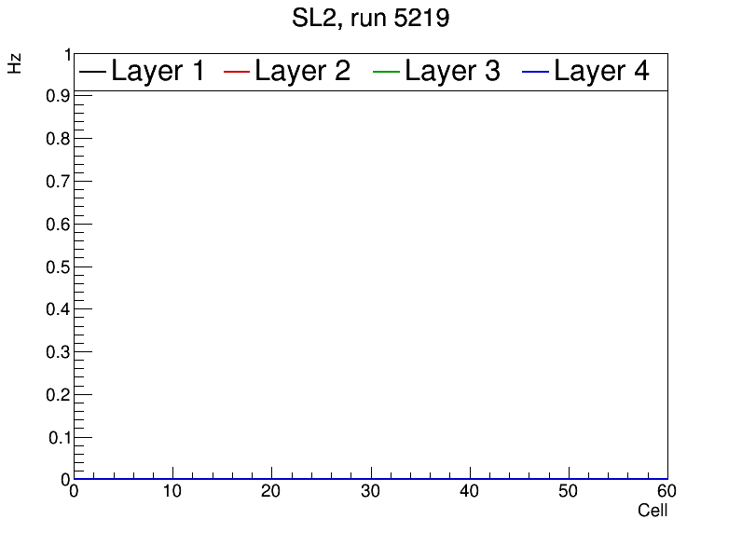Click the y-axis tick label 0.5
Screen dimensions: 742x533
click(x=58, y=266)
